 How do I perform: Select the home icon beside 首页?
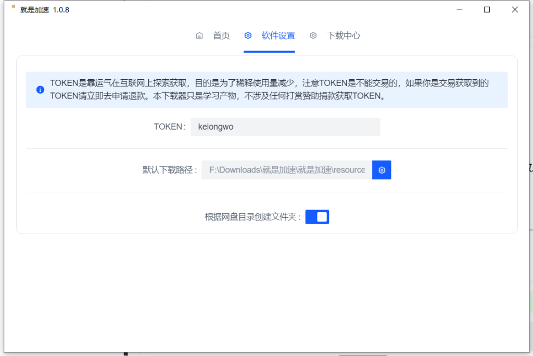[199, 35]
